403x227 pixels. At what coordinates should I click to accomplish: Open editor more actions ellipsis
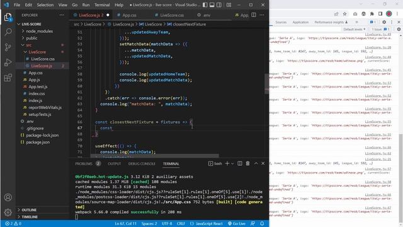tap(262, 15)
